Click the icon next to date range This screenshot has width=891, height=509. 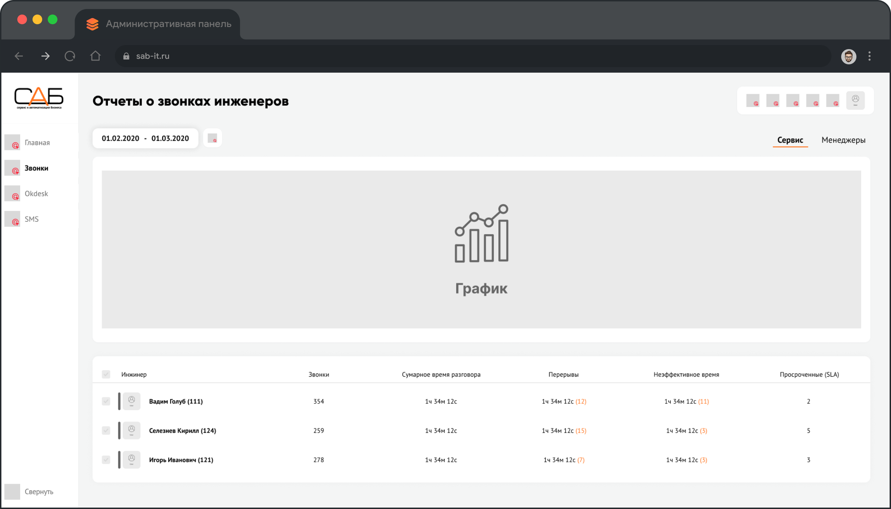pyautogui.click(x=212, y=138)
